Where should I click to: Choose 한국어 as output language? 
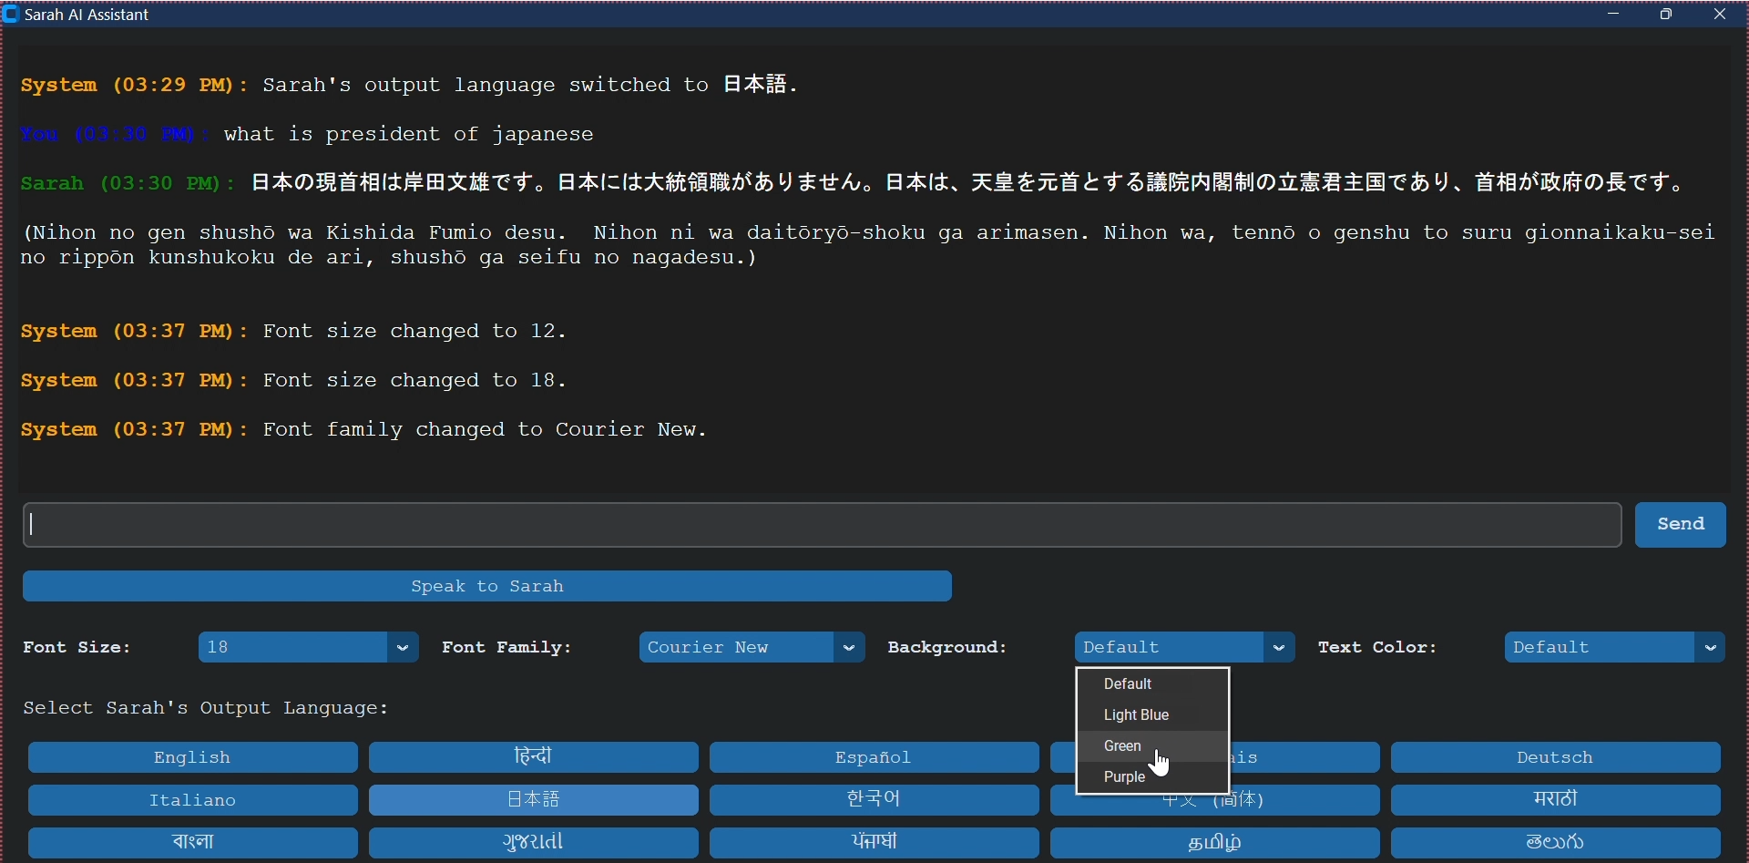(x=874, y=801)
